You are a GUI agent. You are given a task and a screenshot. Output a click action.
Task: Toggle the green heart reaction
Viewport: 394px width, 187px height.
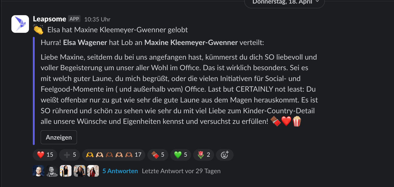tap(180, 155)
